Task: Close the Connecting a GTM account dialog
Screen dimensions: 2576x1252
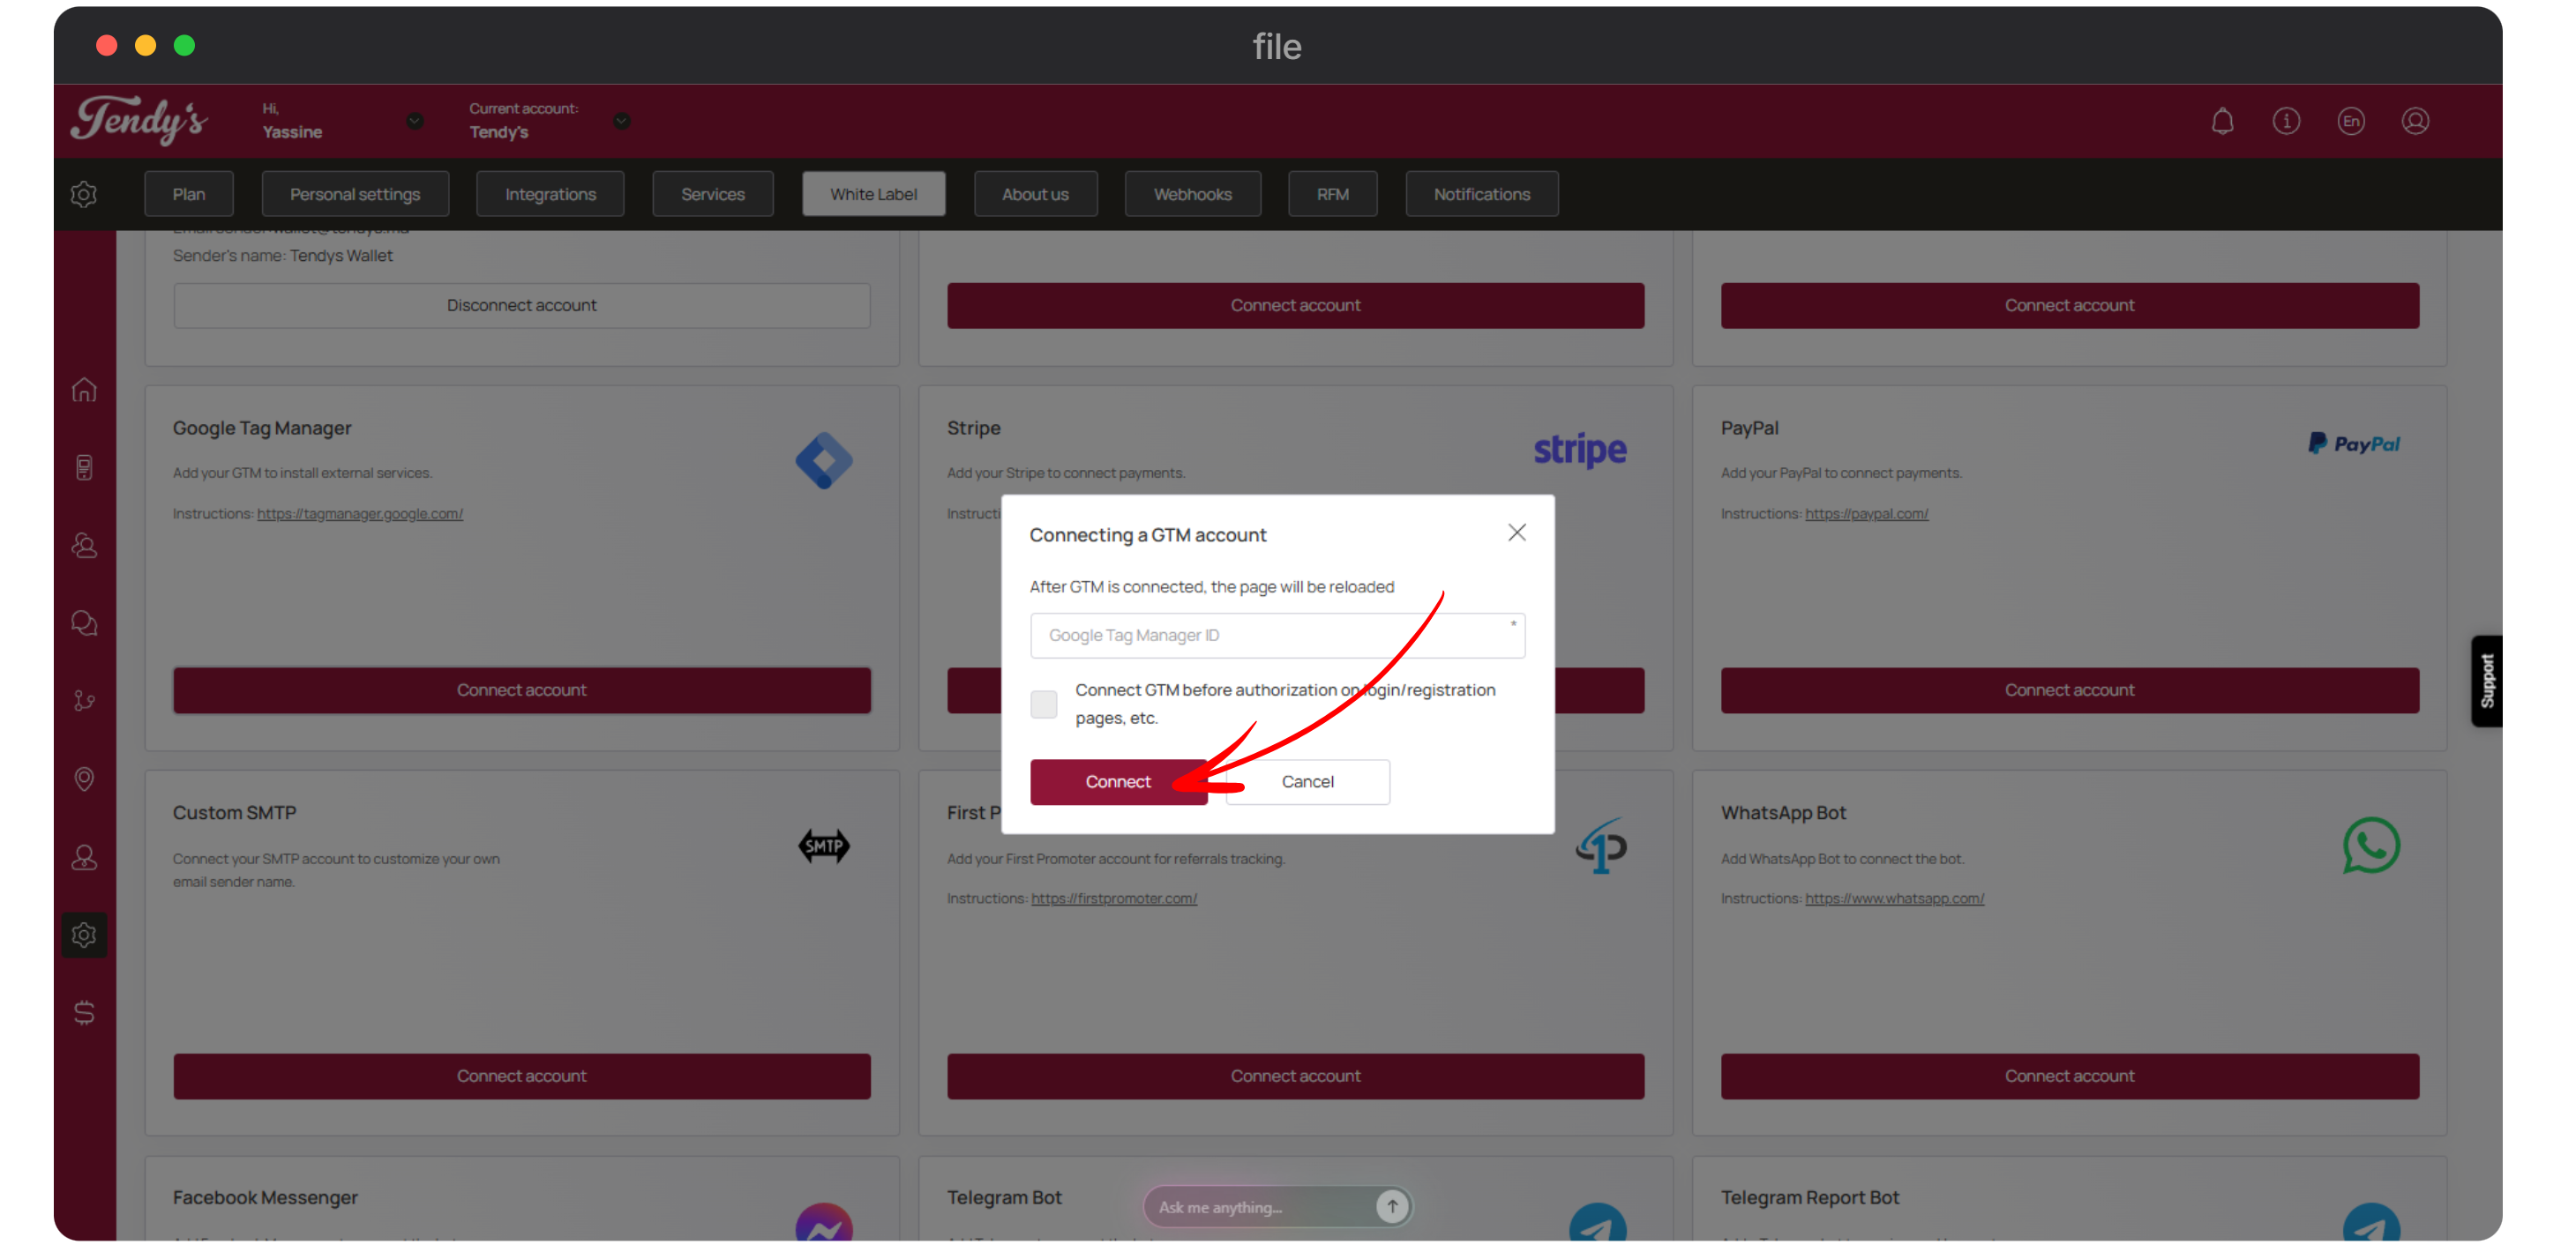Action: coord(1516,533)
